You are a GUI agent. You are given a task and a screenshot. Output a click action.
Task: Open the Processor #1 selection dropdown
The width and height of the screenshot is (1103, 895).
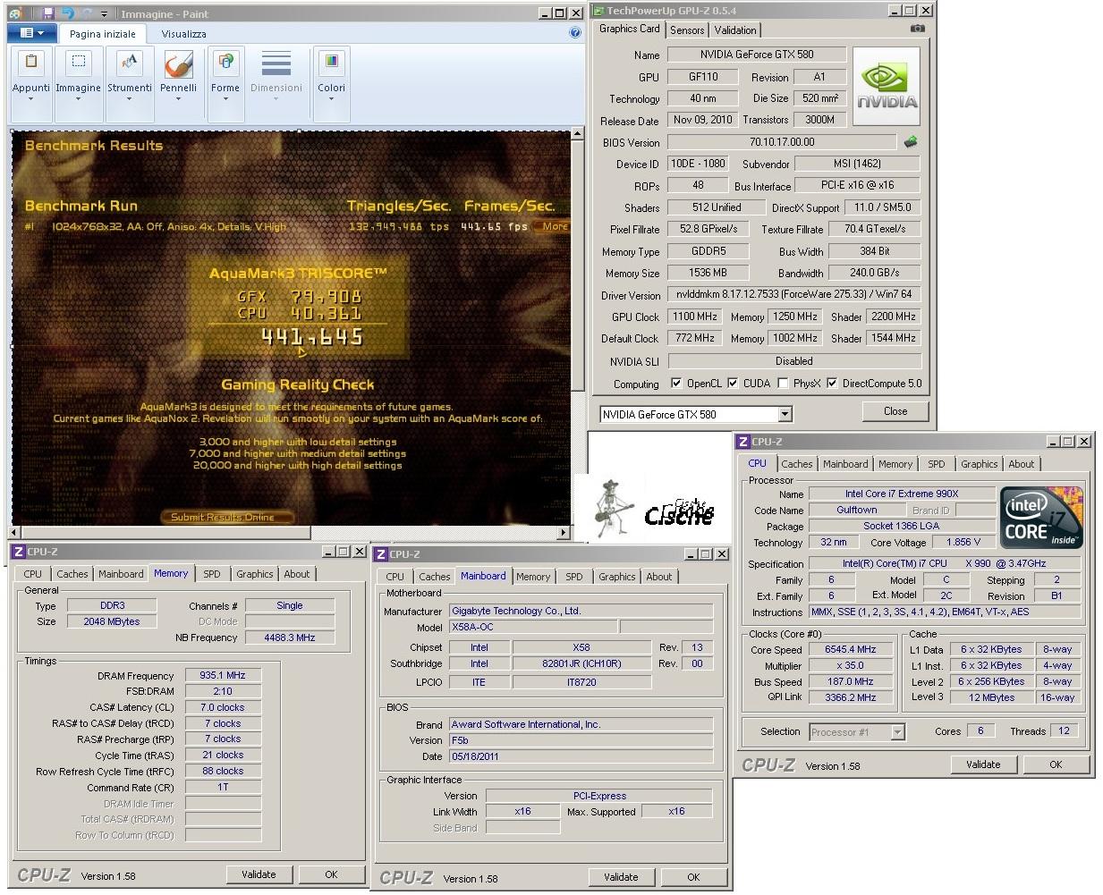pos(897,732)
